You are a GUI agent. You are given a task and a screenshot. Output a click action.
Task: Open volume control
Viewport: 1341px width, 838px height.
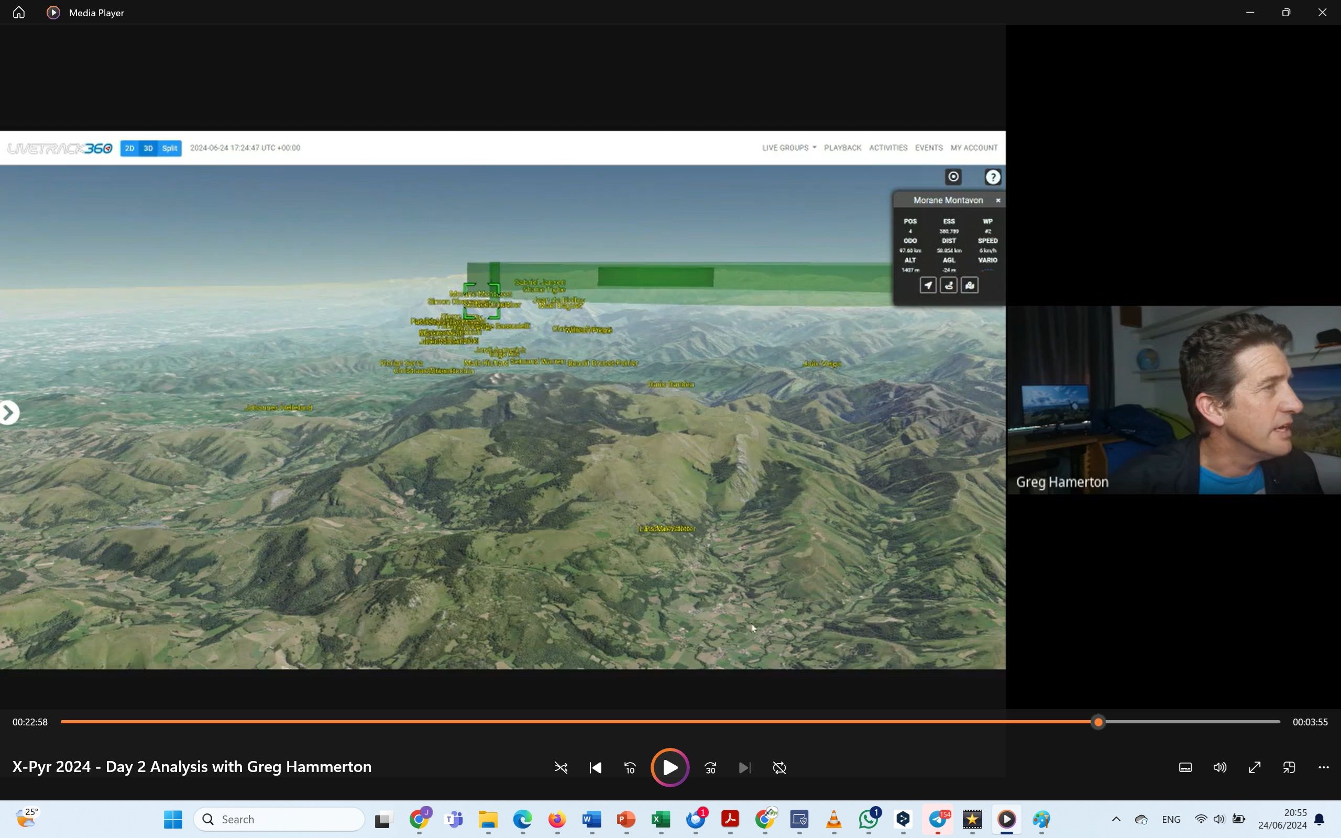coord(1219,768)
